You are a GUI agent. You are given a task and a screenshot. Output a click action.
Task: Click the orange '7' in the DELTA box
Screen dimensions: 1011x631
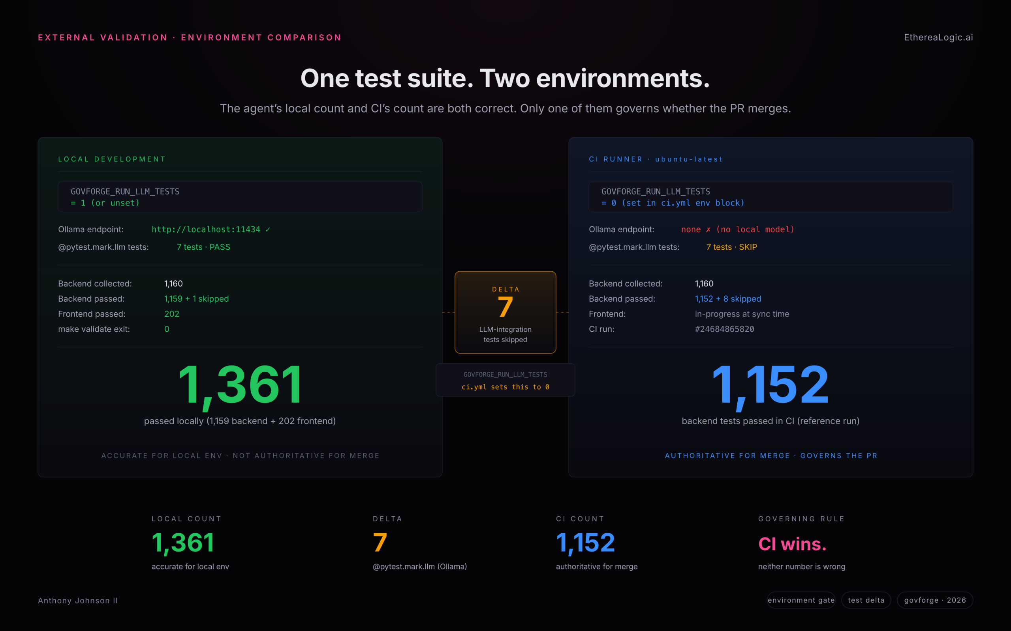[505, 307]
